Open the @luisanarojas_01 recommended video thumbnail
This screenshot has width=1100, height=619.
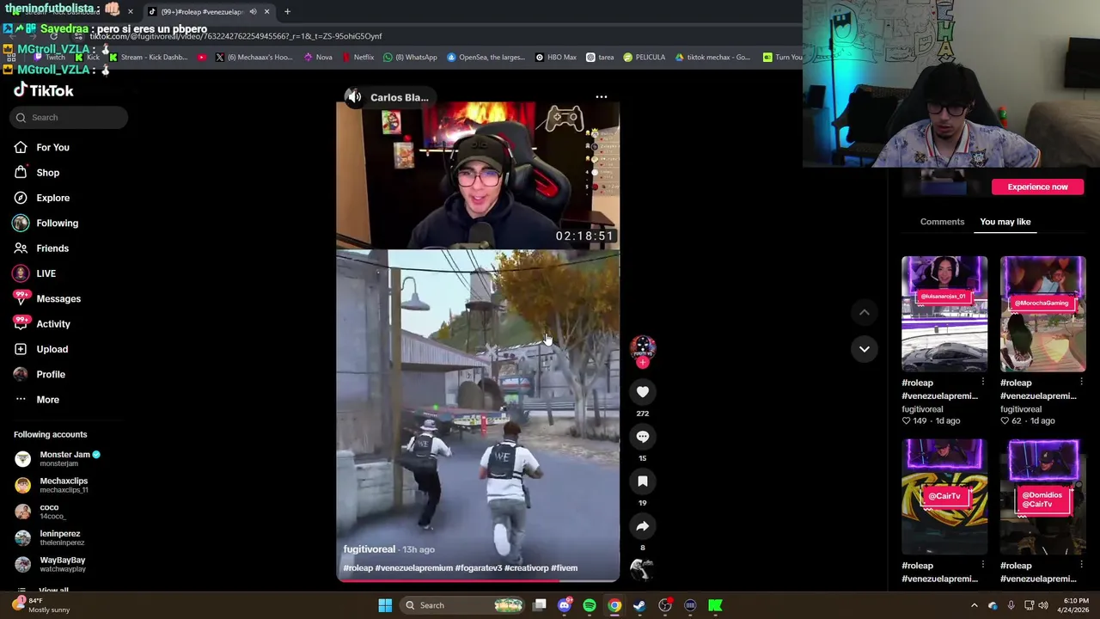point(944,314)
